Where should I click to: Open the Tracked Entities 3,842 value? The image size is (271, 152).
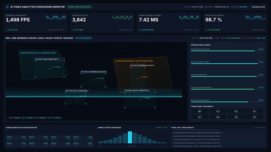79,20
